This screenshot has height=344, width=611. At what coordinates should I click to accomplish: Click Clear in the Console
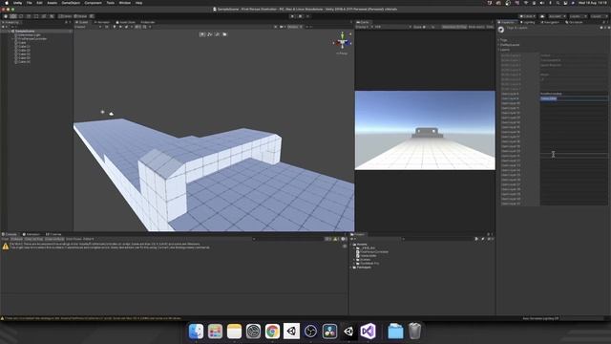coord(5,239)
